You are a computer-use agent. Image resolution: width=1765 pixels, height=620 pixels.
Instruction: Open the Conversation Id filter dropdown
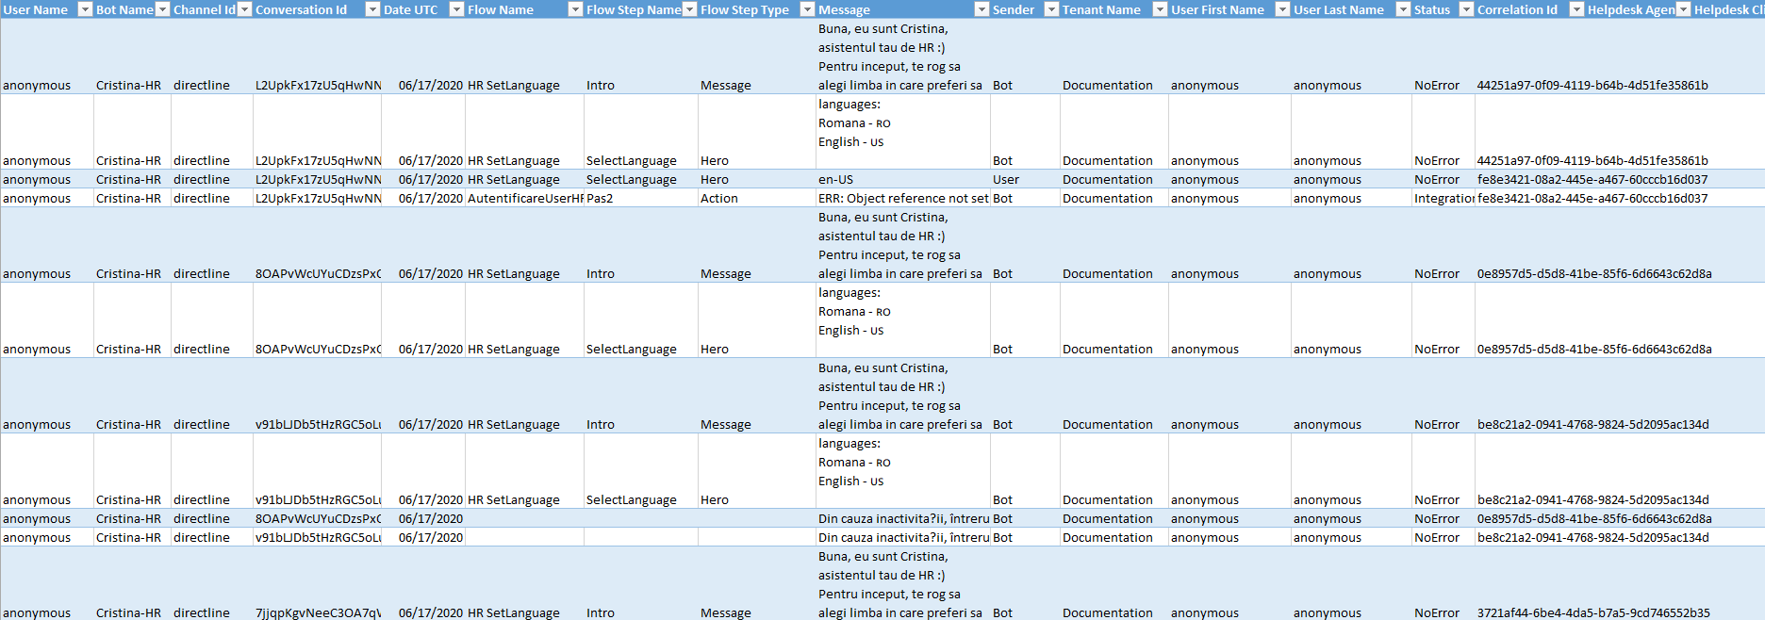point(372,9)
